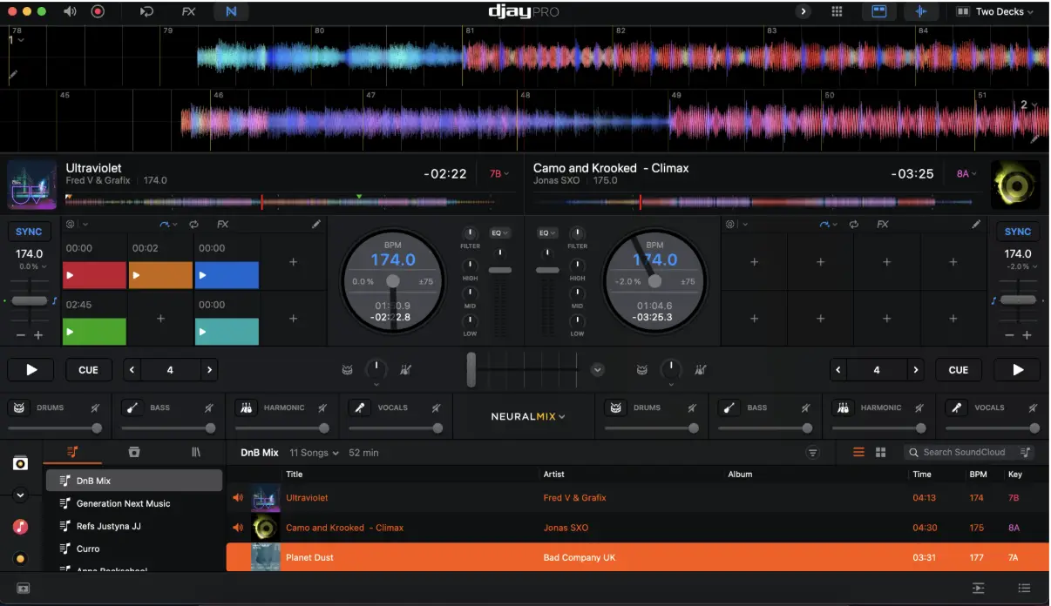Mute deck 2 Drums stem
Screen dimensions: 1051x606
coord(693,407)
